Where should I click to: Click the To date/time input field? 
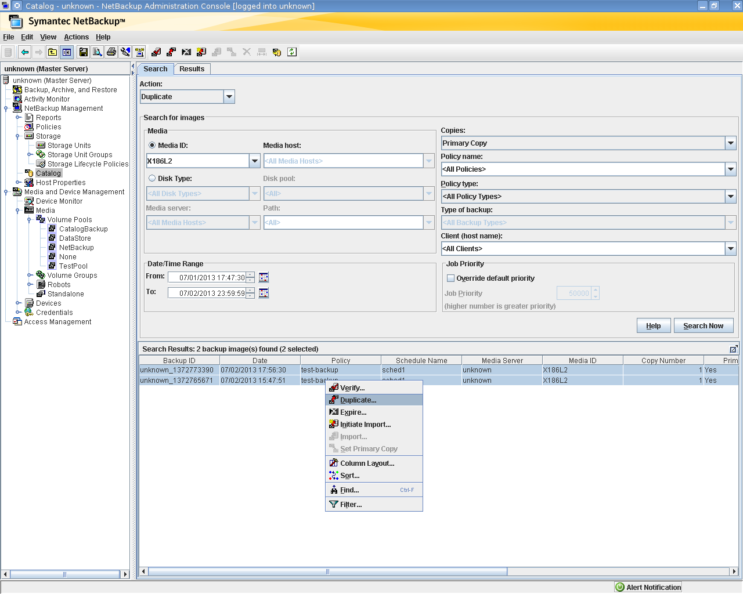[x=207, y=293]
